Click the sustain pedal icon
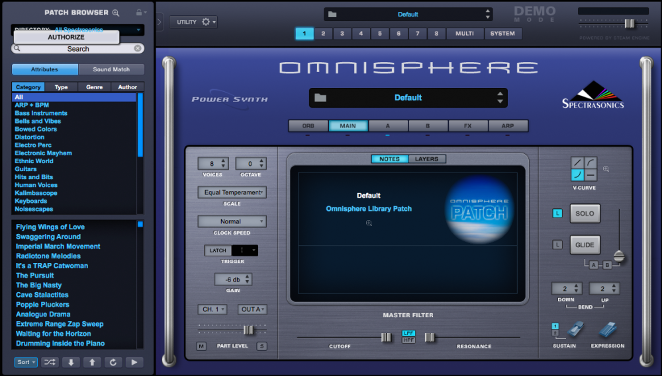 [575, 330]
